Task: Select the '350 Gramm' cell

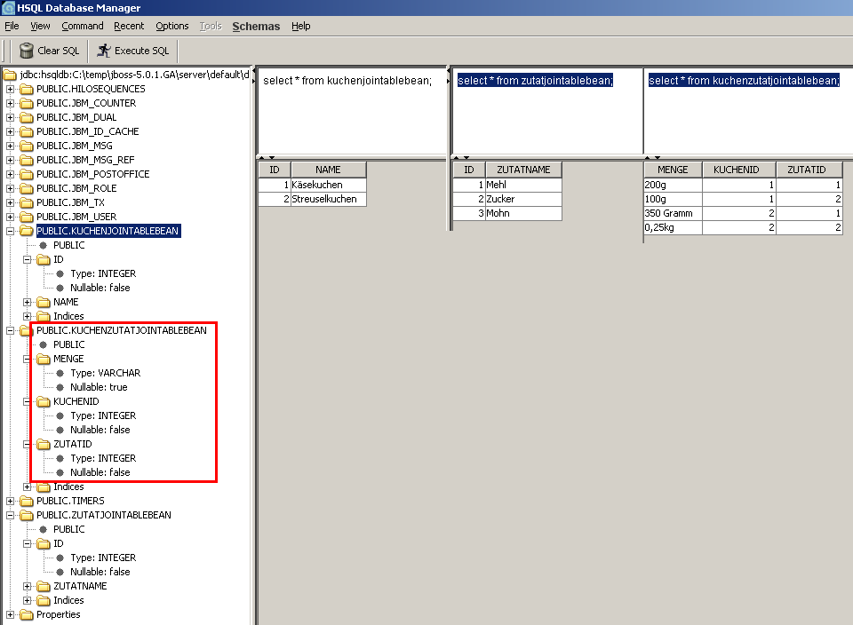Action: (x=673, y=213)
